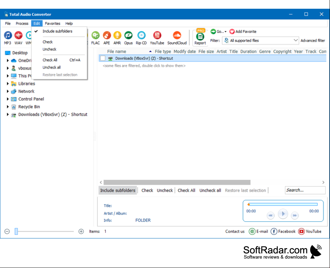The image size is (330, 268).
Task: Click Check All button below file list
Action: coord(186,190)
